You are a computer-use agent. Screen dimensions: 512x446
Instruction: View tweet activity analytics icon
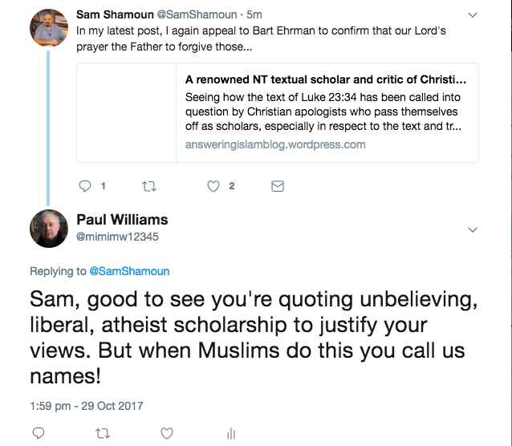231,433
